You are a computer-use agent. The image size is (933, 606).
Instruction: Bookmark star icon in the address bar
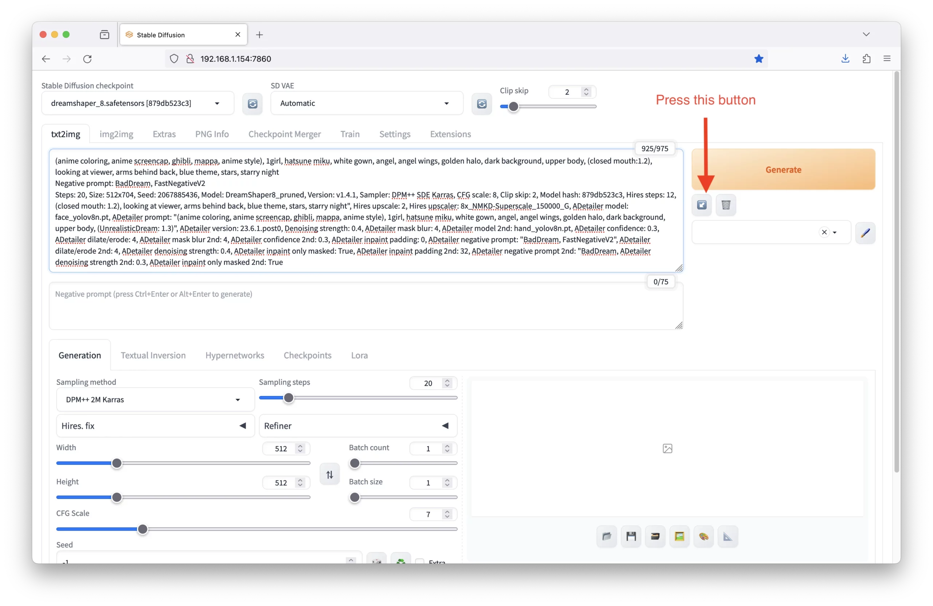click(758, 59)
